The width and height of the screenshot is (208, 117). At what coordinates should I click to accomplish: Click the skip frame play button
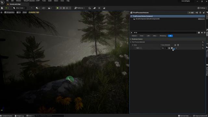coord(61,8)
